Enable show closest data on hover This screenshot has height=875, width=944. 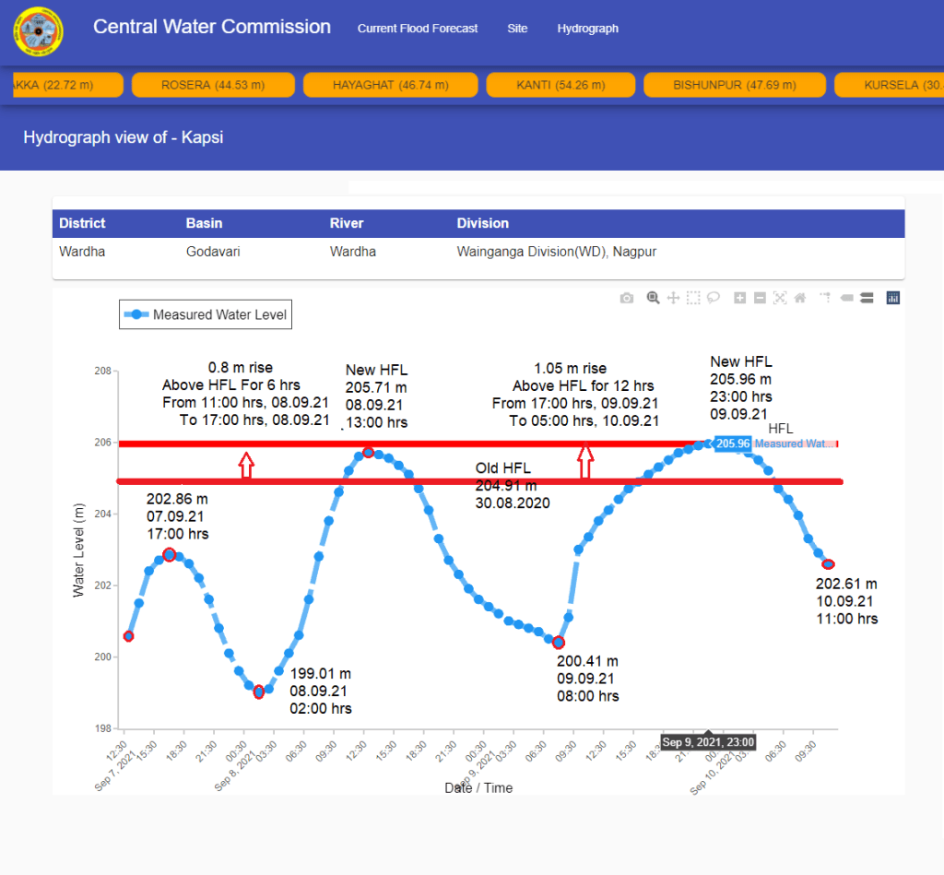846,298
